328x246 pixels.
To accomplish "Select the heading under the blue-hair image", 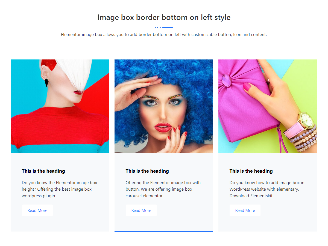I will tap(147, 171).
